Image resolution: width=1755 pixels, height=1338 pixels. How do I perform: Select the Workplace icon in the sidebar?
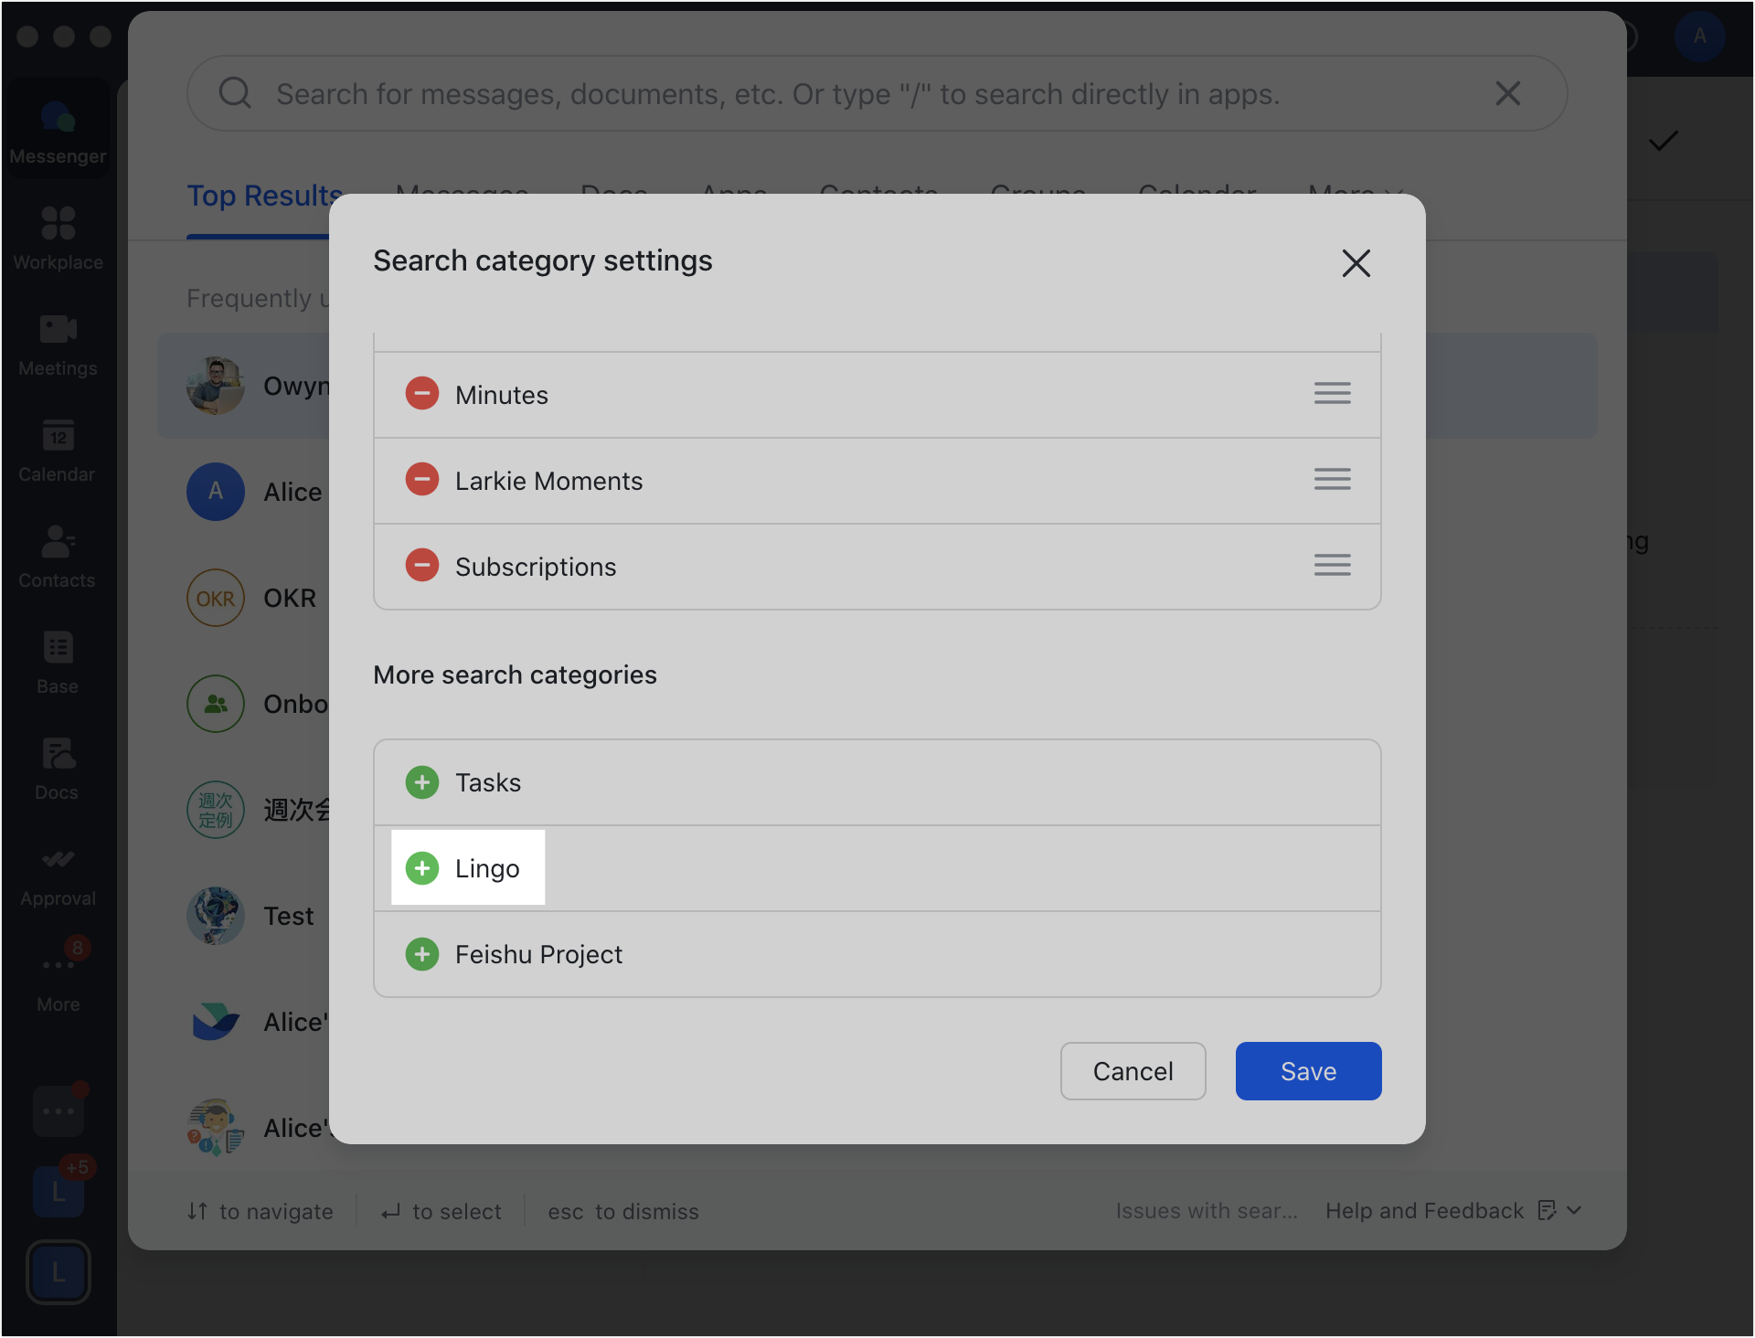57,238
